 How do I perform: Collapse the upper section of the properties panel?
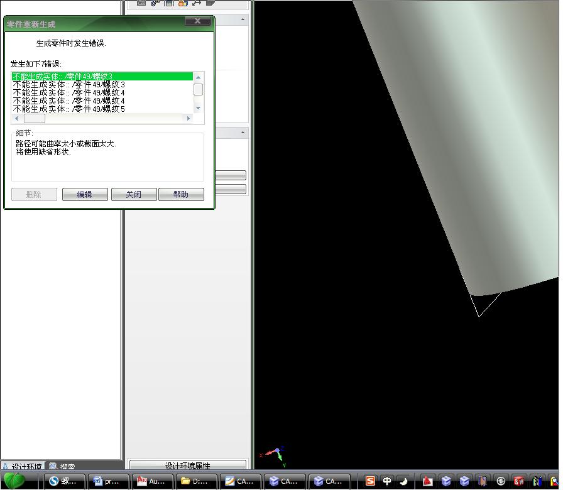pos(244,21)
